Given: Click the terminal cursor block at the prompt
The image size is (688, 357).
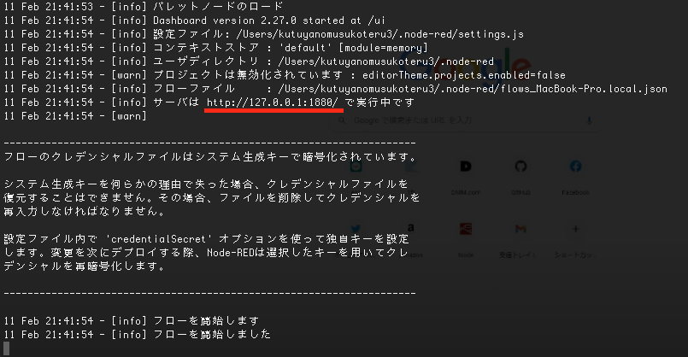Looking at the screenshot, I should coord(7,348).
